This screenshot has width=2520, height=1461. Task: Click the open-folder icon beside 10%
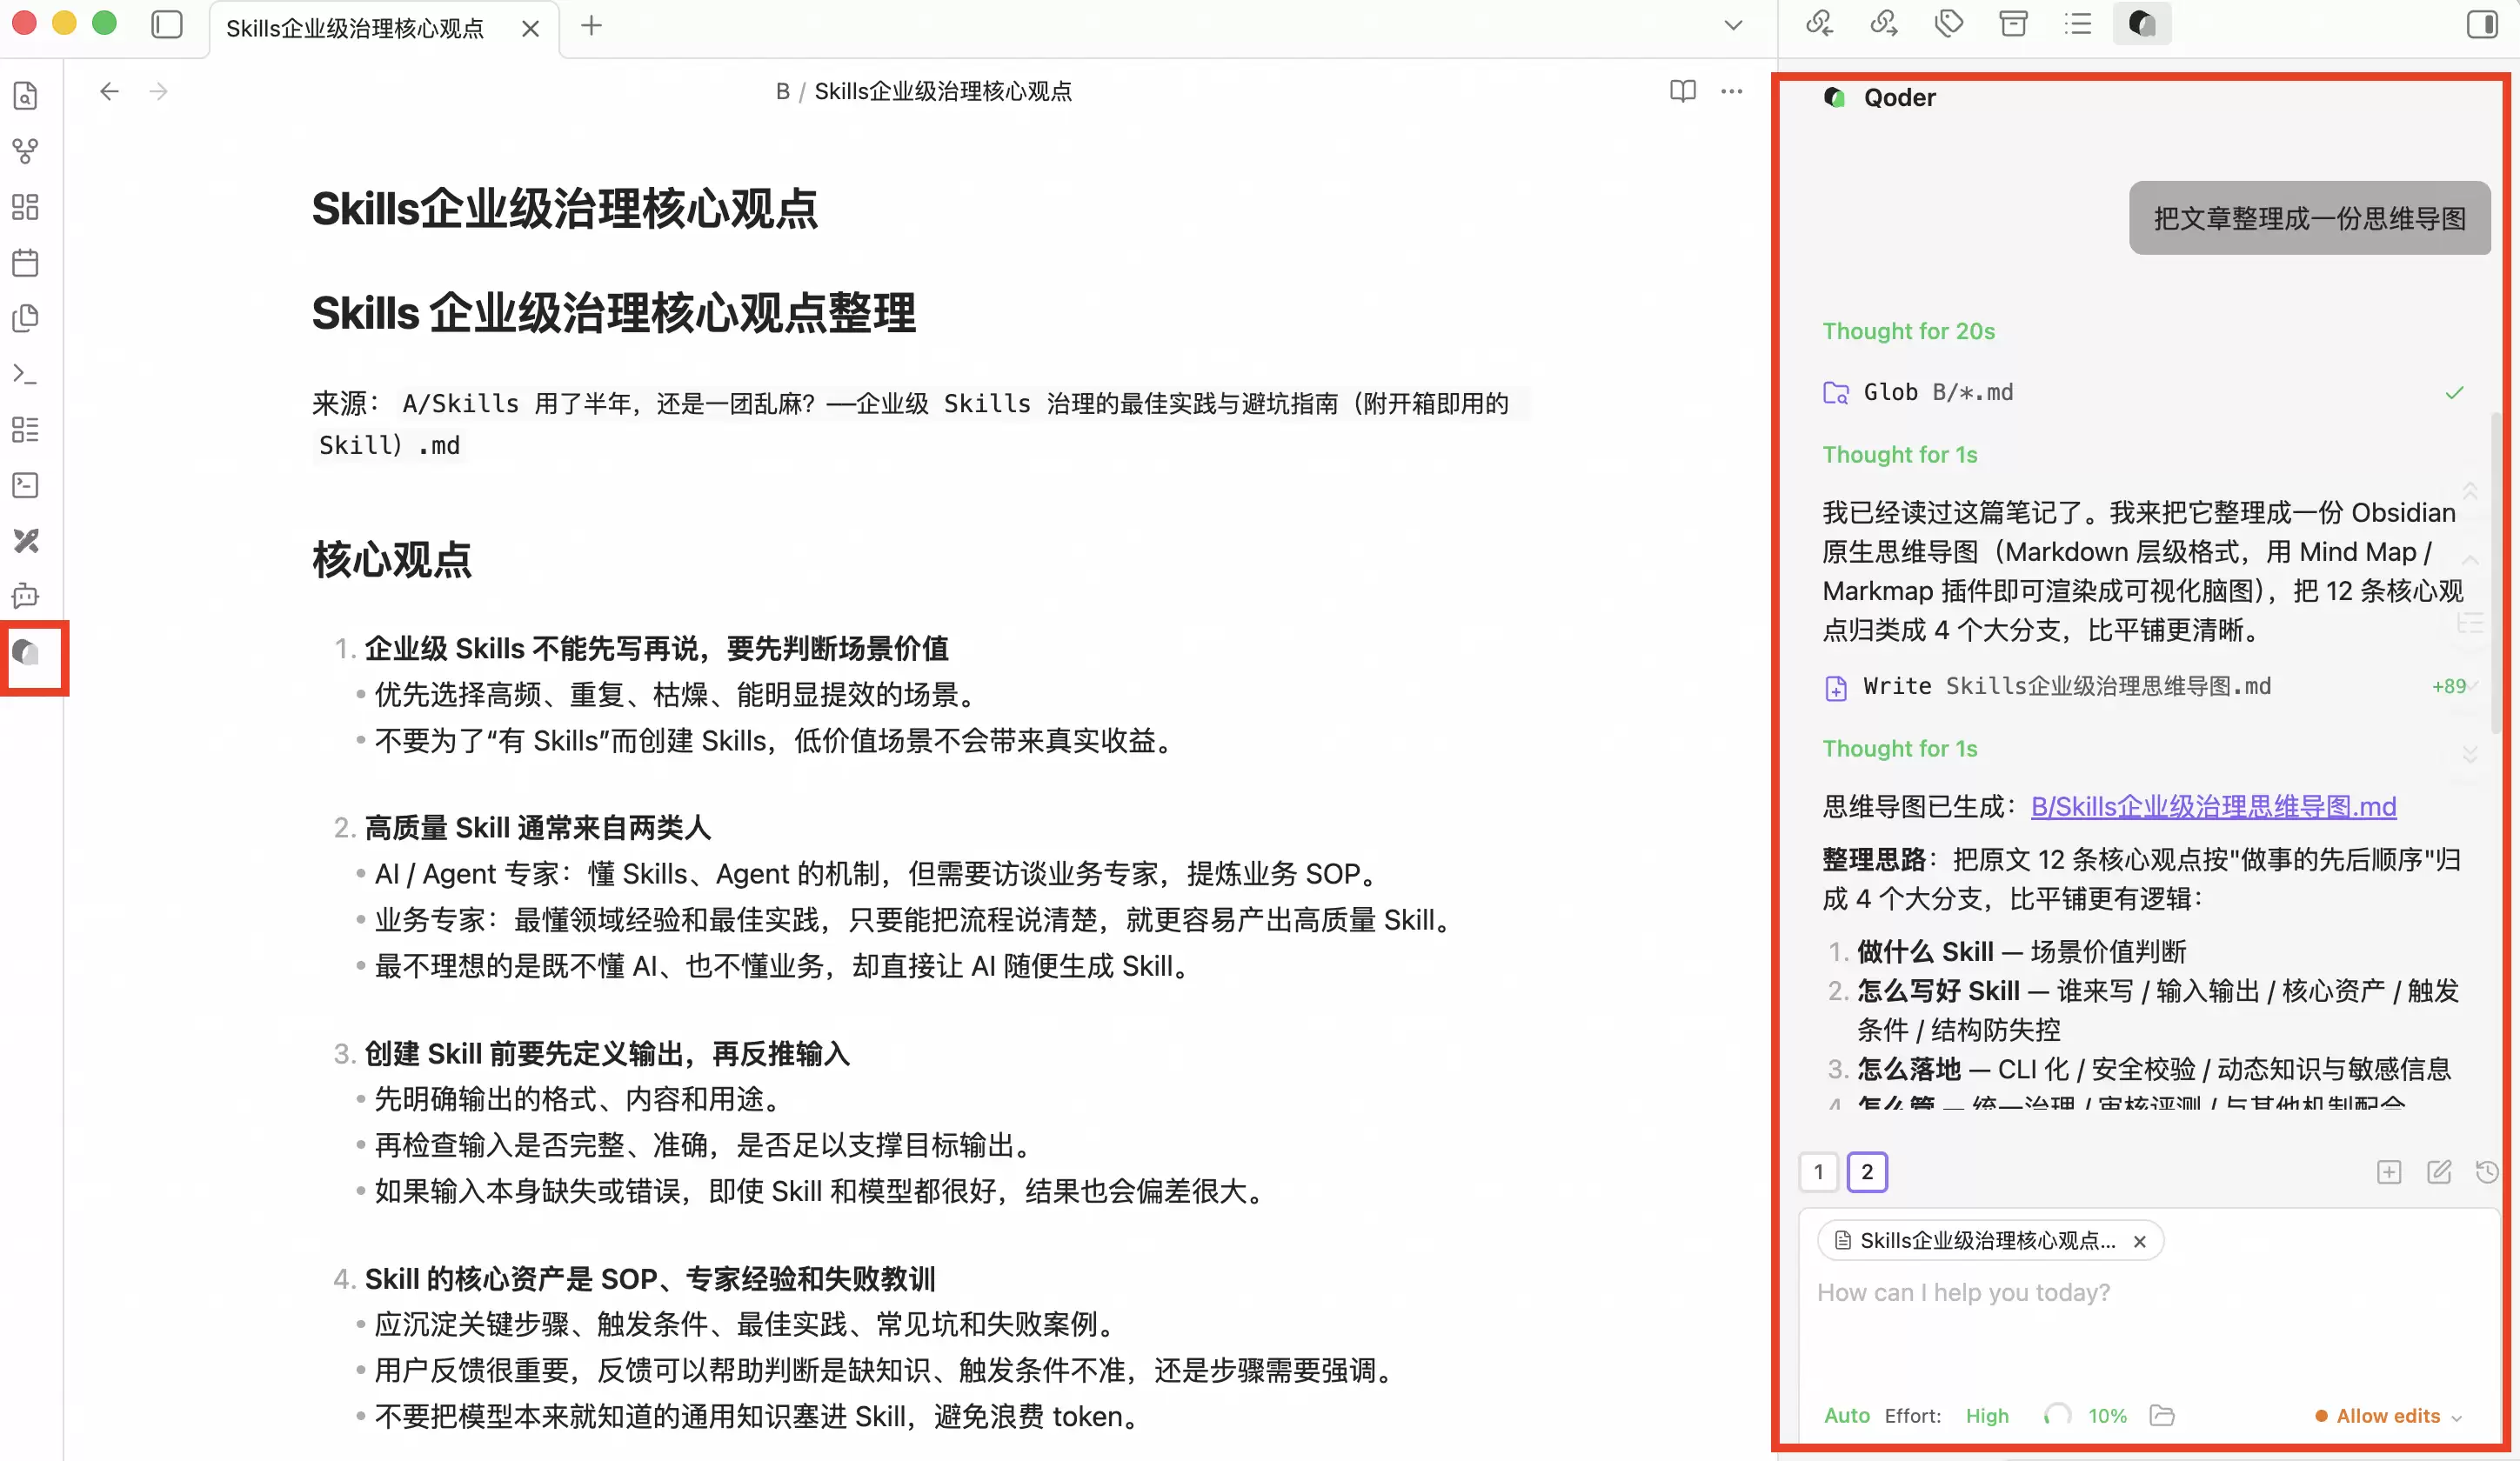point(2162,1415)
